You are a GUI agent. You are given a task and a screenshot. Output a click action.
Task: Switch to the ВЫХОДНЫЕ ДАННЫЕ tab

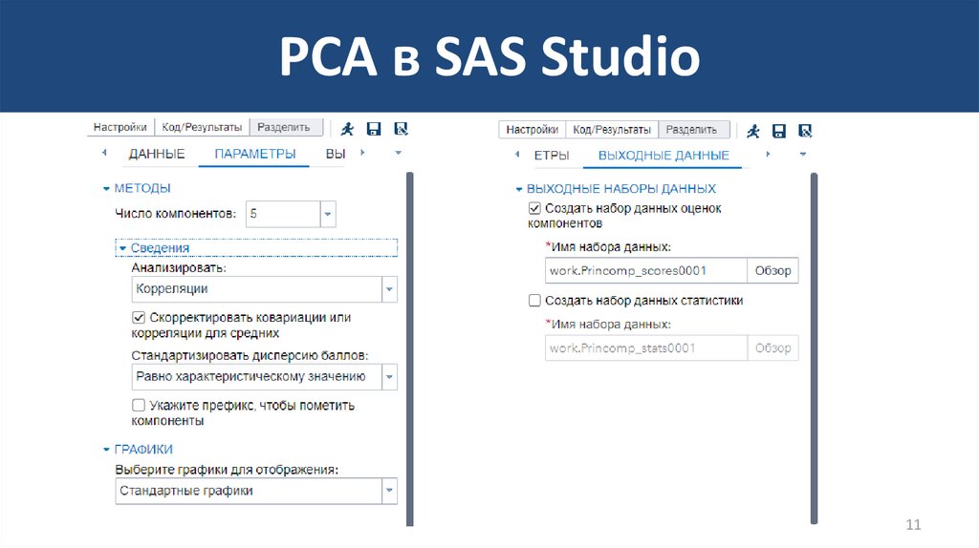click(x=664, y=156)
